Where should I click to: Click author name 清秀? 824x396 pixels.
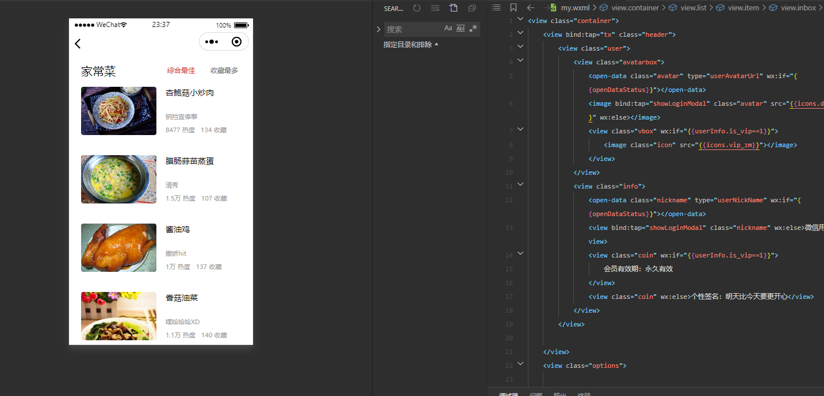click(172, 185)
